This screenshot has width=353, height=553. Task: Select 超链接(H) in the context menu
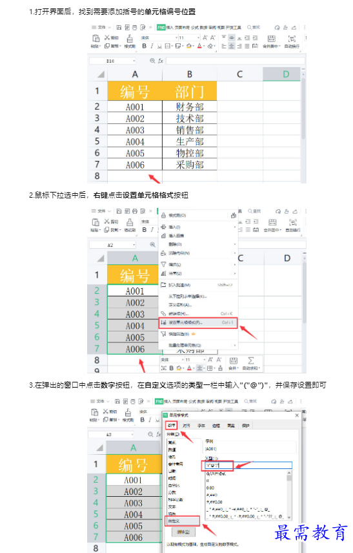pyautogui.click(x=198, y=313)
